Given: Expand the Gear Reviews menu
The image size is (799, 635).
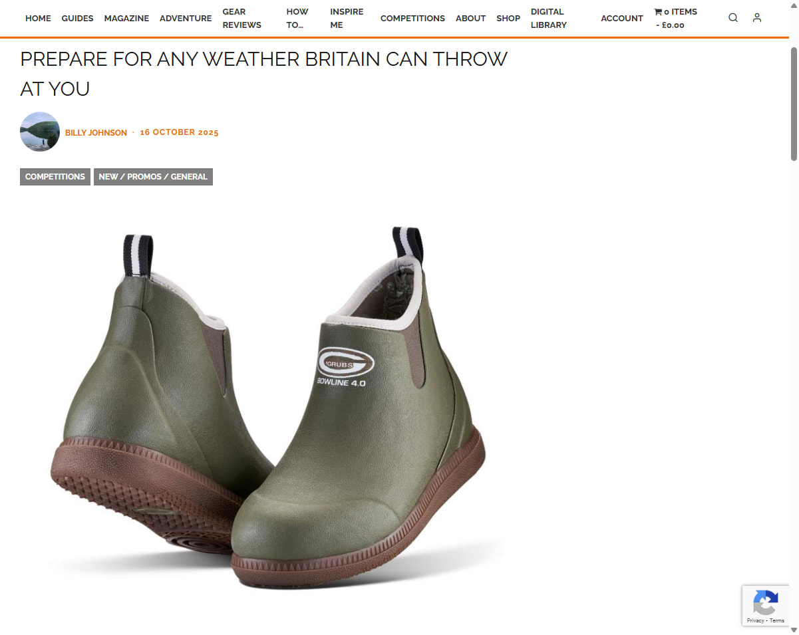Looking at the screenshot, I should (242, 19).
